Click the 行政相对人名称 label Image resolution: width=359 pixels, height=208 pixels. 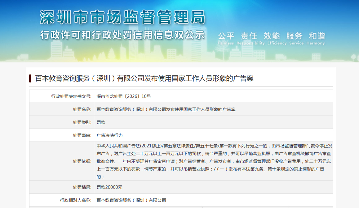click(76, 201)
